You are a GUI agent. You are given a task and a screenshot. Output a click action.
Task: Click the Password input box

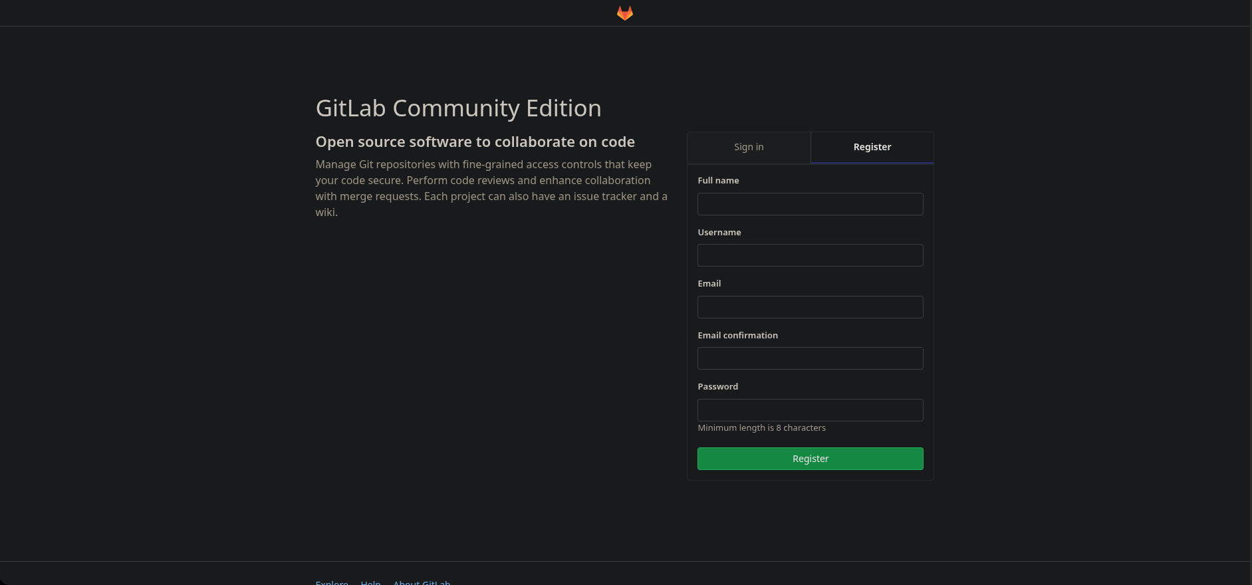811,410
